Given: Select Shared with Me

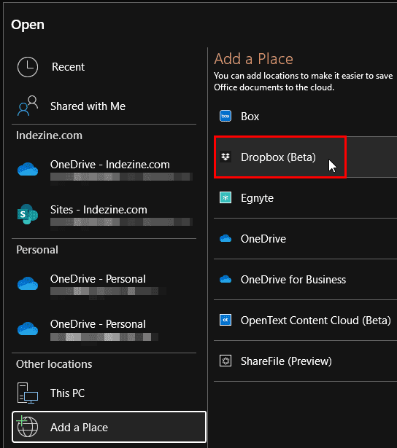Looking at the screenshot, I should 104,106.
